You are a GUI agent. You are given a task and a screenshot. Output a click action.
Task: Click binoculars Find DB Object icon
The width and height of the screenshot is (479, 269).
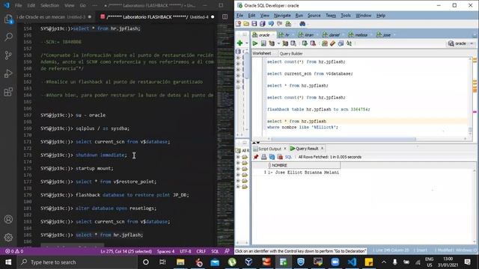(302, 24)
